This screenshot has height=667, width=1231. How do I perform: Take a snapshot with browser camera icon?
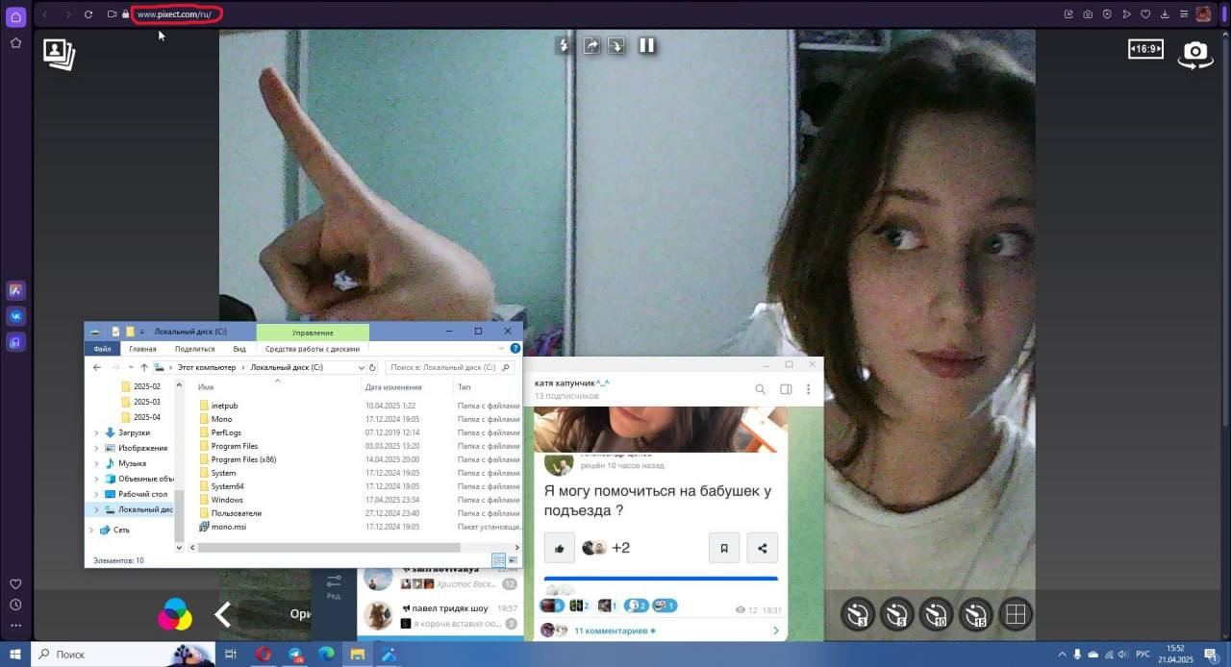coord(1088,14)
